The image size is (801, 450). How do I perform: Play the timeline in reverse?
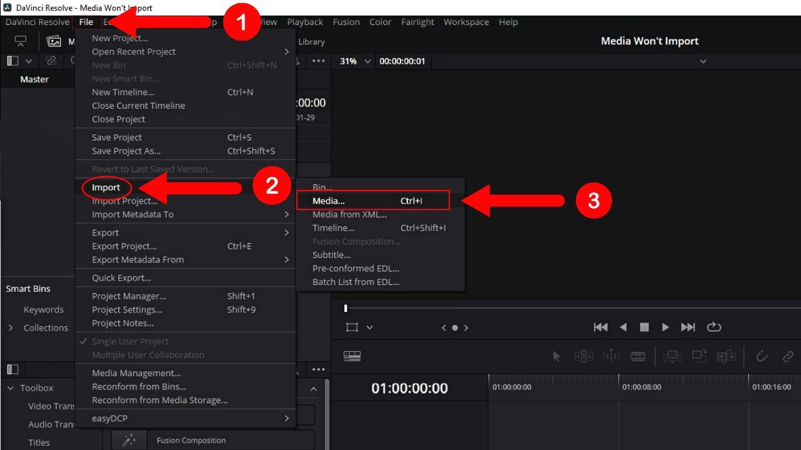coord(623,327)
